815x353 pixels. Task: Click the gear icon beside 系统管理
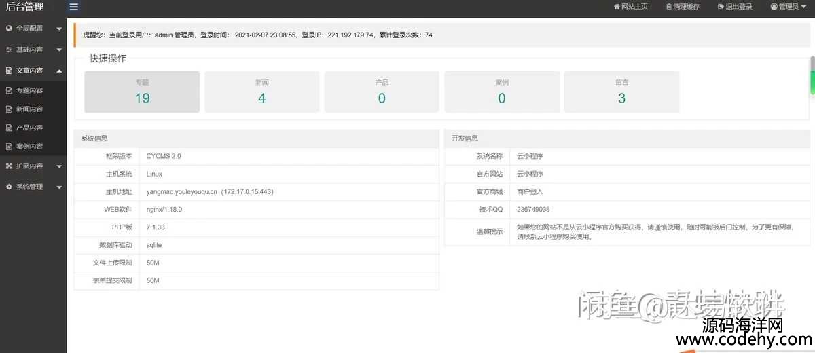tap(9, 187)
